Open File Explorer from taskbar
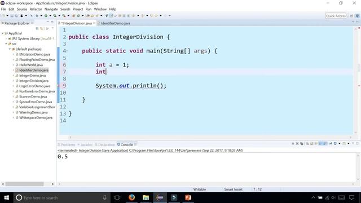The image size is (361, 203). click(x=146, y=197)
